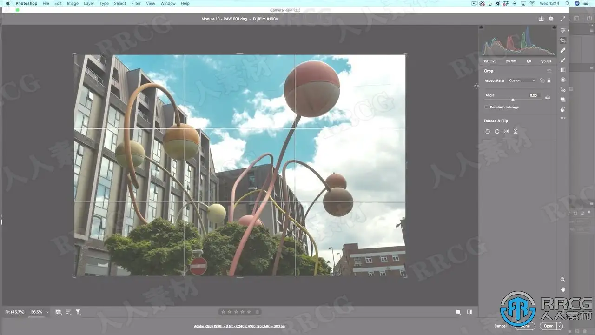The image size is (595, 335).
Task: Open the Edit menu
Action: tap(58, 3)
